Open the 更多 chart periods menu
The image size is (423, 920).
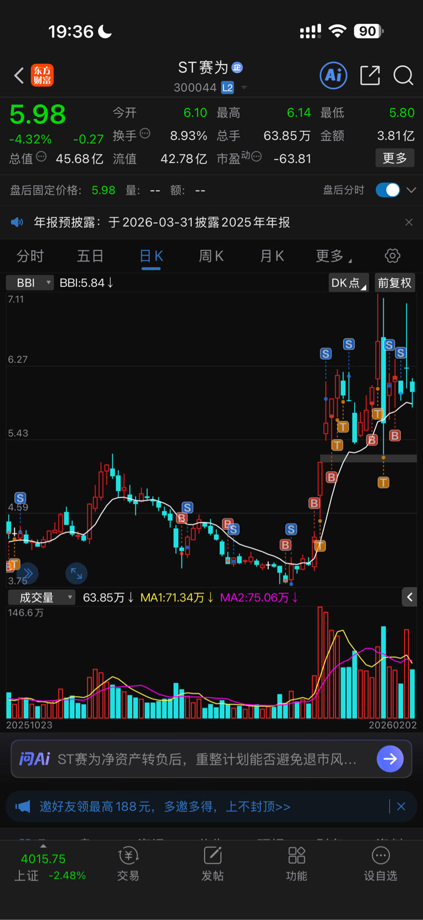(334, 256)
